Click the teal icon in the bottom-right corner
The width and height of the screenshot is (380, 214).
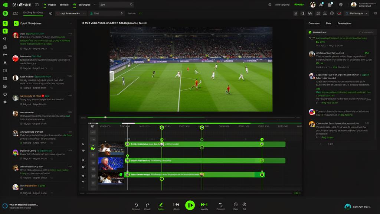[x=347, y=207]
